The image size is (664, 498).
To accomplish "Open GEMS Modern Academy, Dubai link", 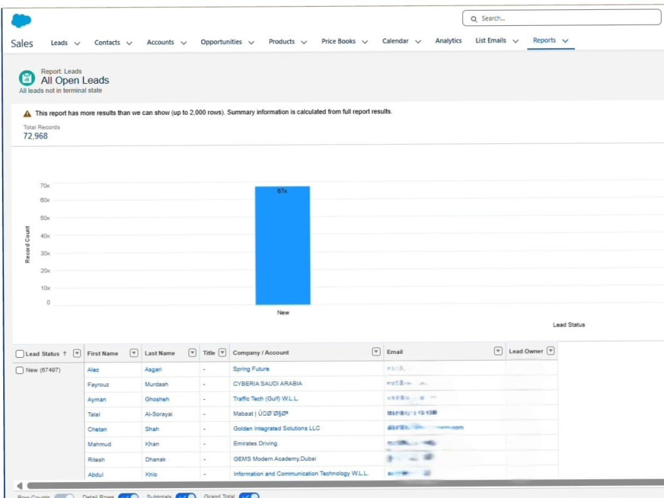I will pyautogui.click(x=274, y=459).
